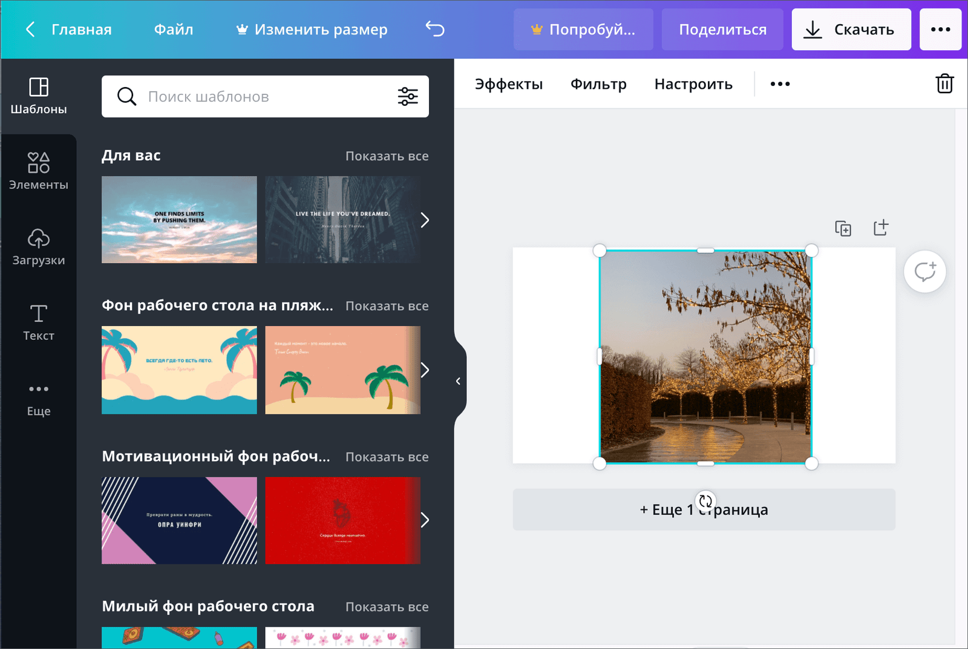Open the add comment bubble
The width and height of the screenshot is (968, 649).
[x=924, y=272]
